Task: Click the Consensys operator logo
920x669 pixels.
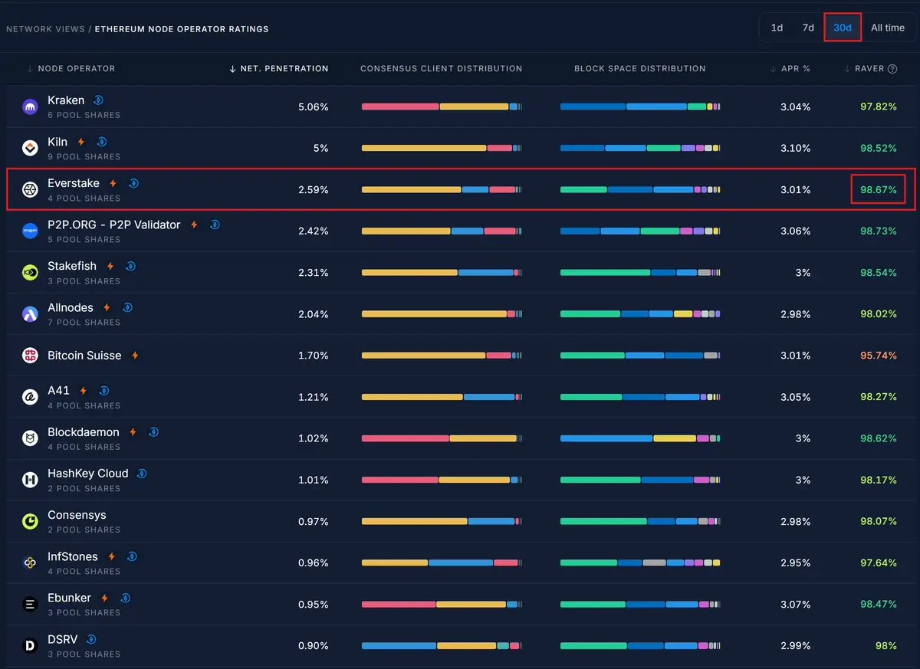Action: click(x=30, y=521)
